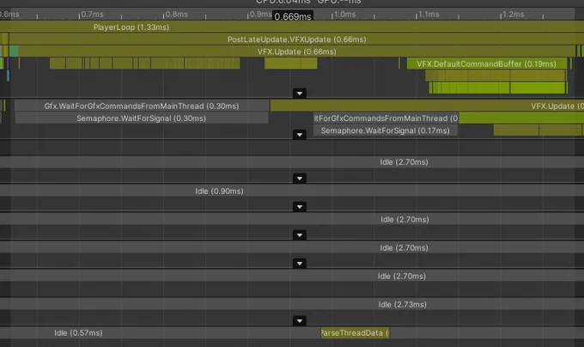This screenshot has height=347, width=584.
Task: Click the 1.2ms tick on ruler
Action: (x=514, y=14)
